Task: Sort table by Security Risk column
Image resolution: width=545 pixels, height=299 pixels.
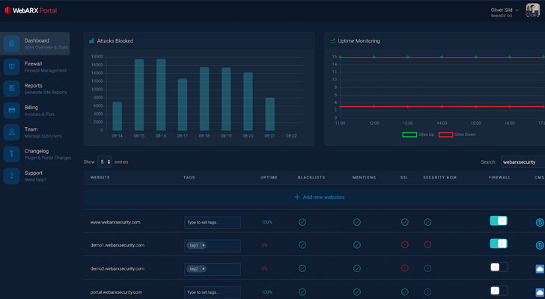Action: [x=440, y=177]
